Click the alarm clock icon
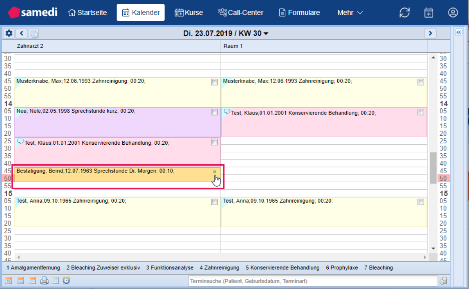The image size is (469, 289). point(66,280)
